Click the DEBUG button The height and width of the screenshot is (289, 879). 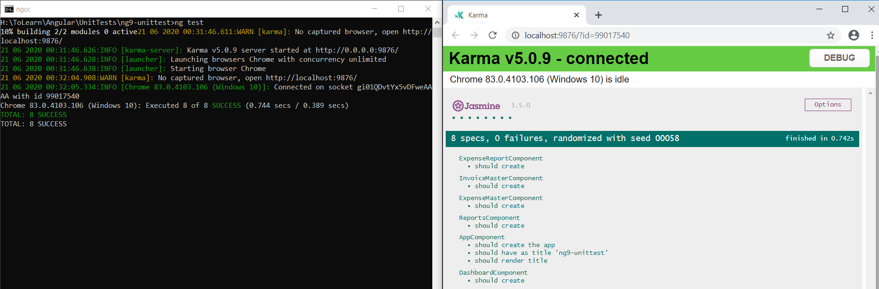(x=839, y=58)
